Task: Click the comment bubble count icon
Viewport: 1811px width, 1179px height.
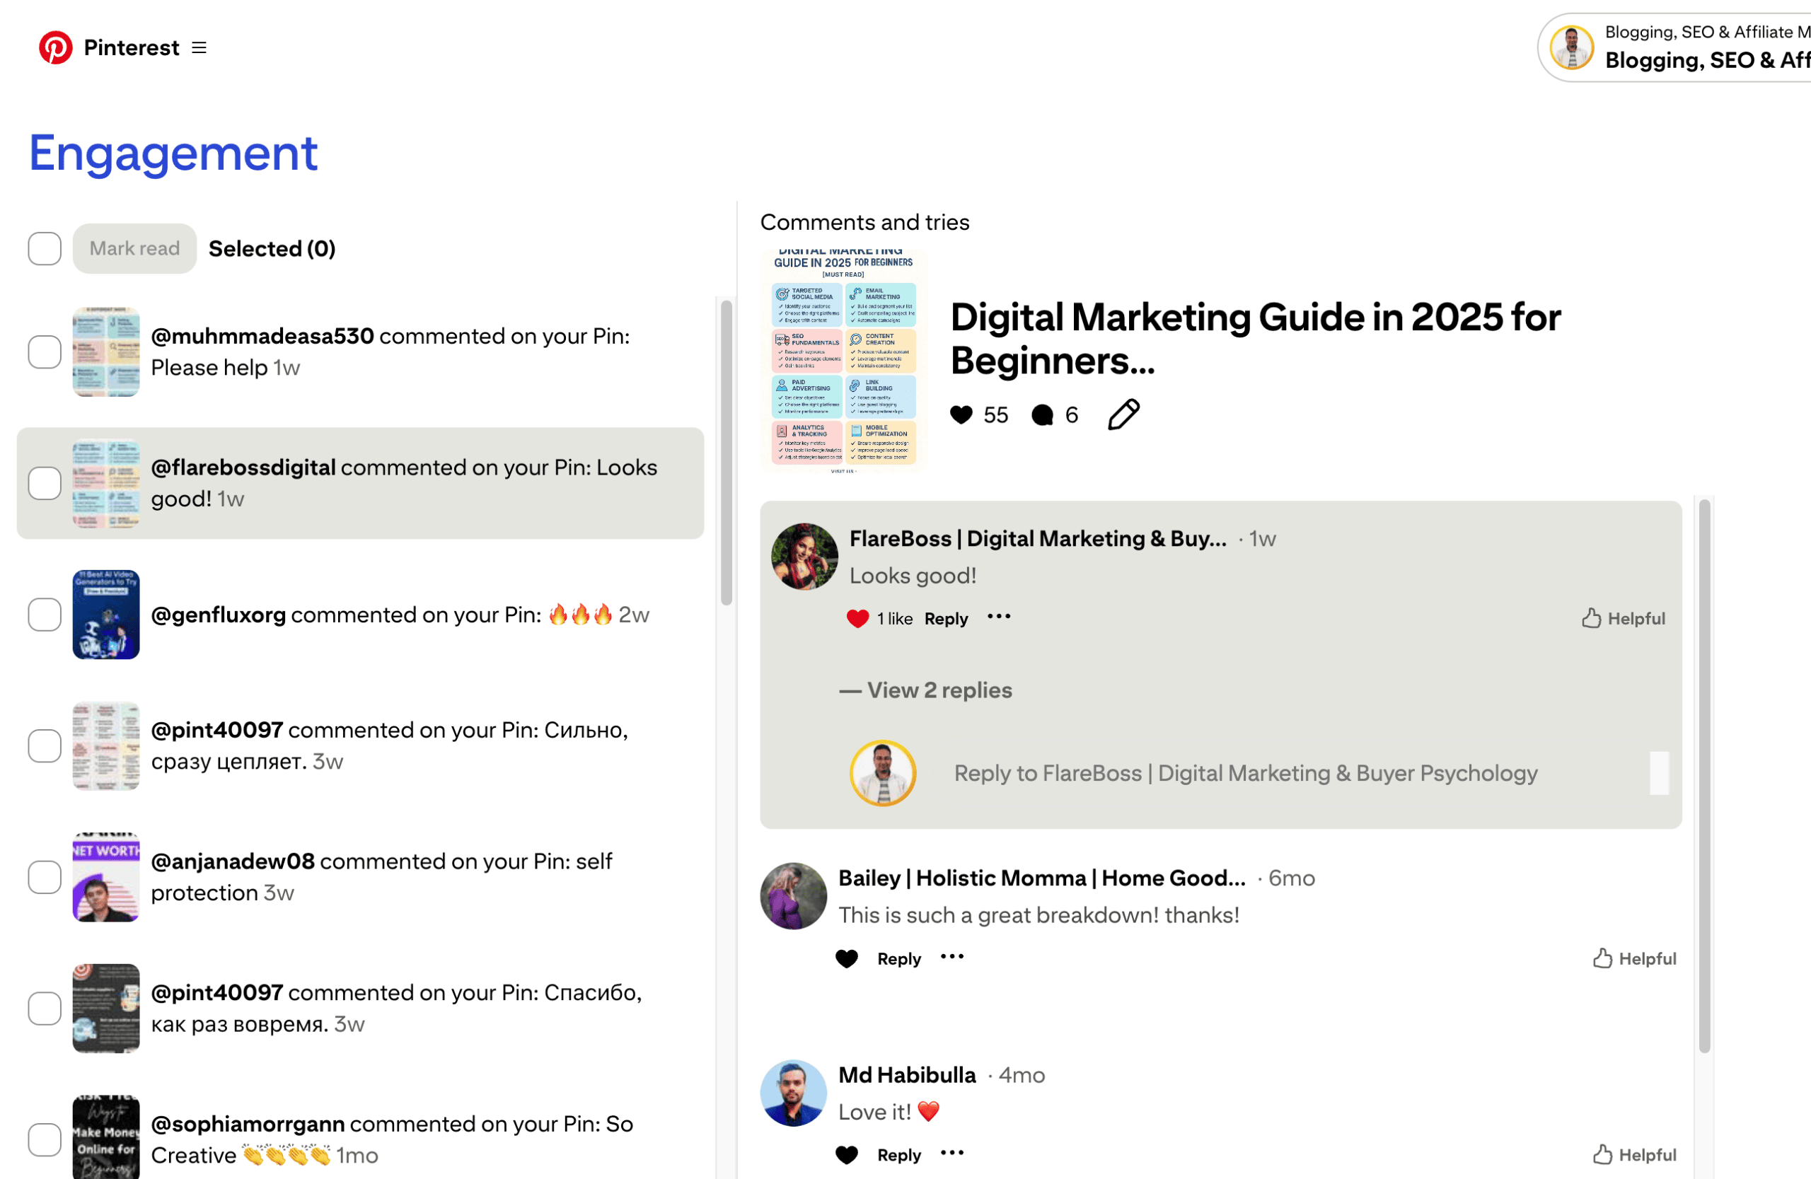Action: (1042, 414)
